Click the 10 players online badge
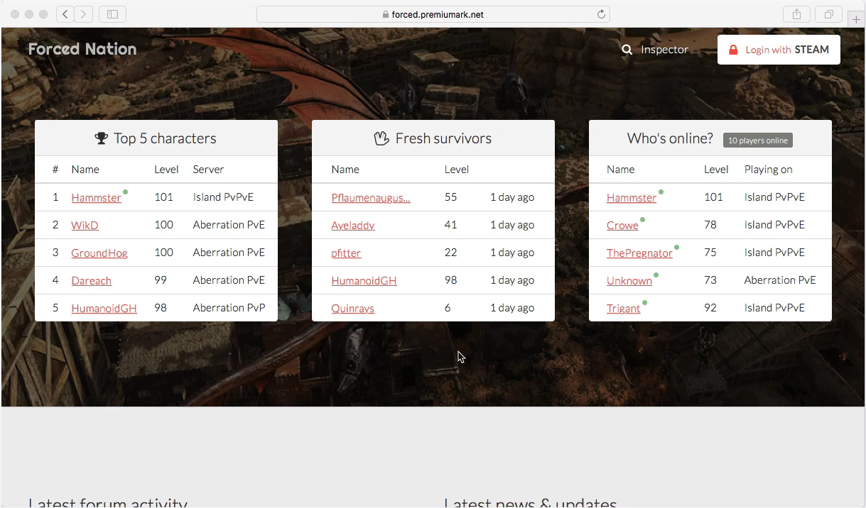866x508 pixels. click(758, 140)
